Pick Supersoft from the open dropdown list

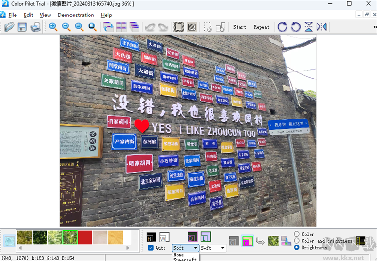click(x=185, y=259)
